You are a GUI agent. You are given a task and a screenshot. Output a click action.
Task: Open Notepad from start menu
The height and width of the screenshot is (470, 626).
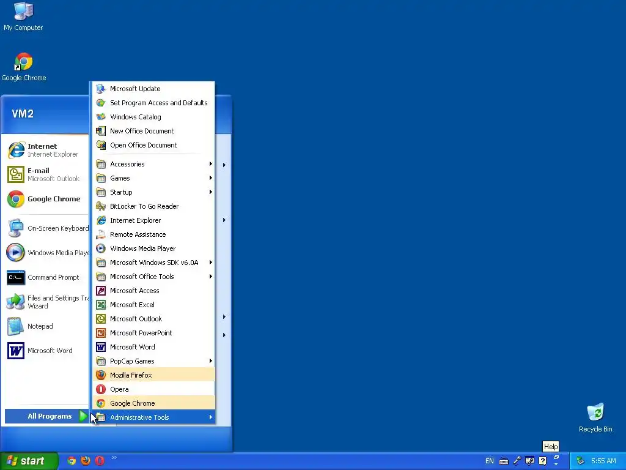pyautogui.click(x=47, y=326)
